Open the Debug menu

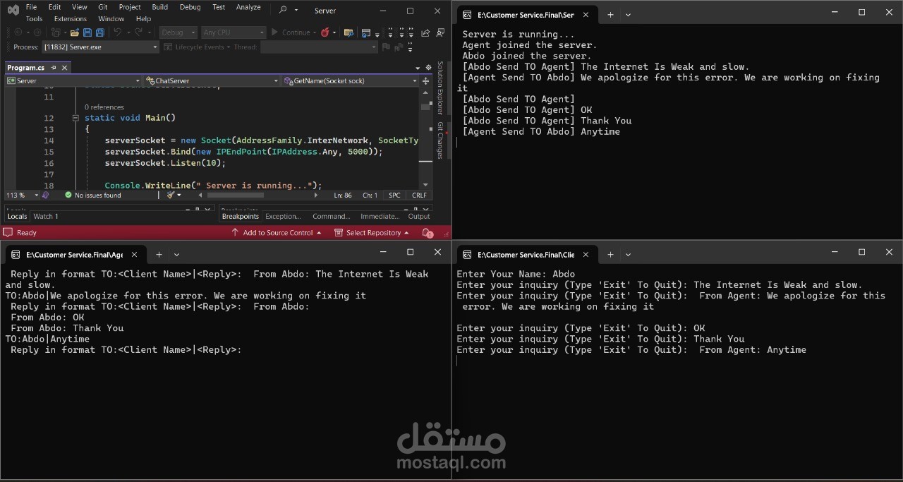(190, 7)
